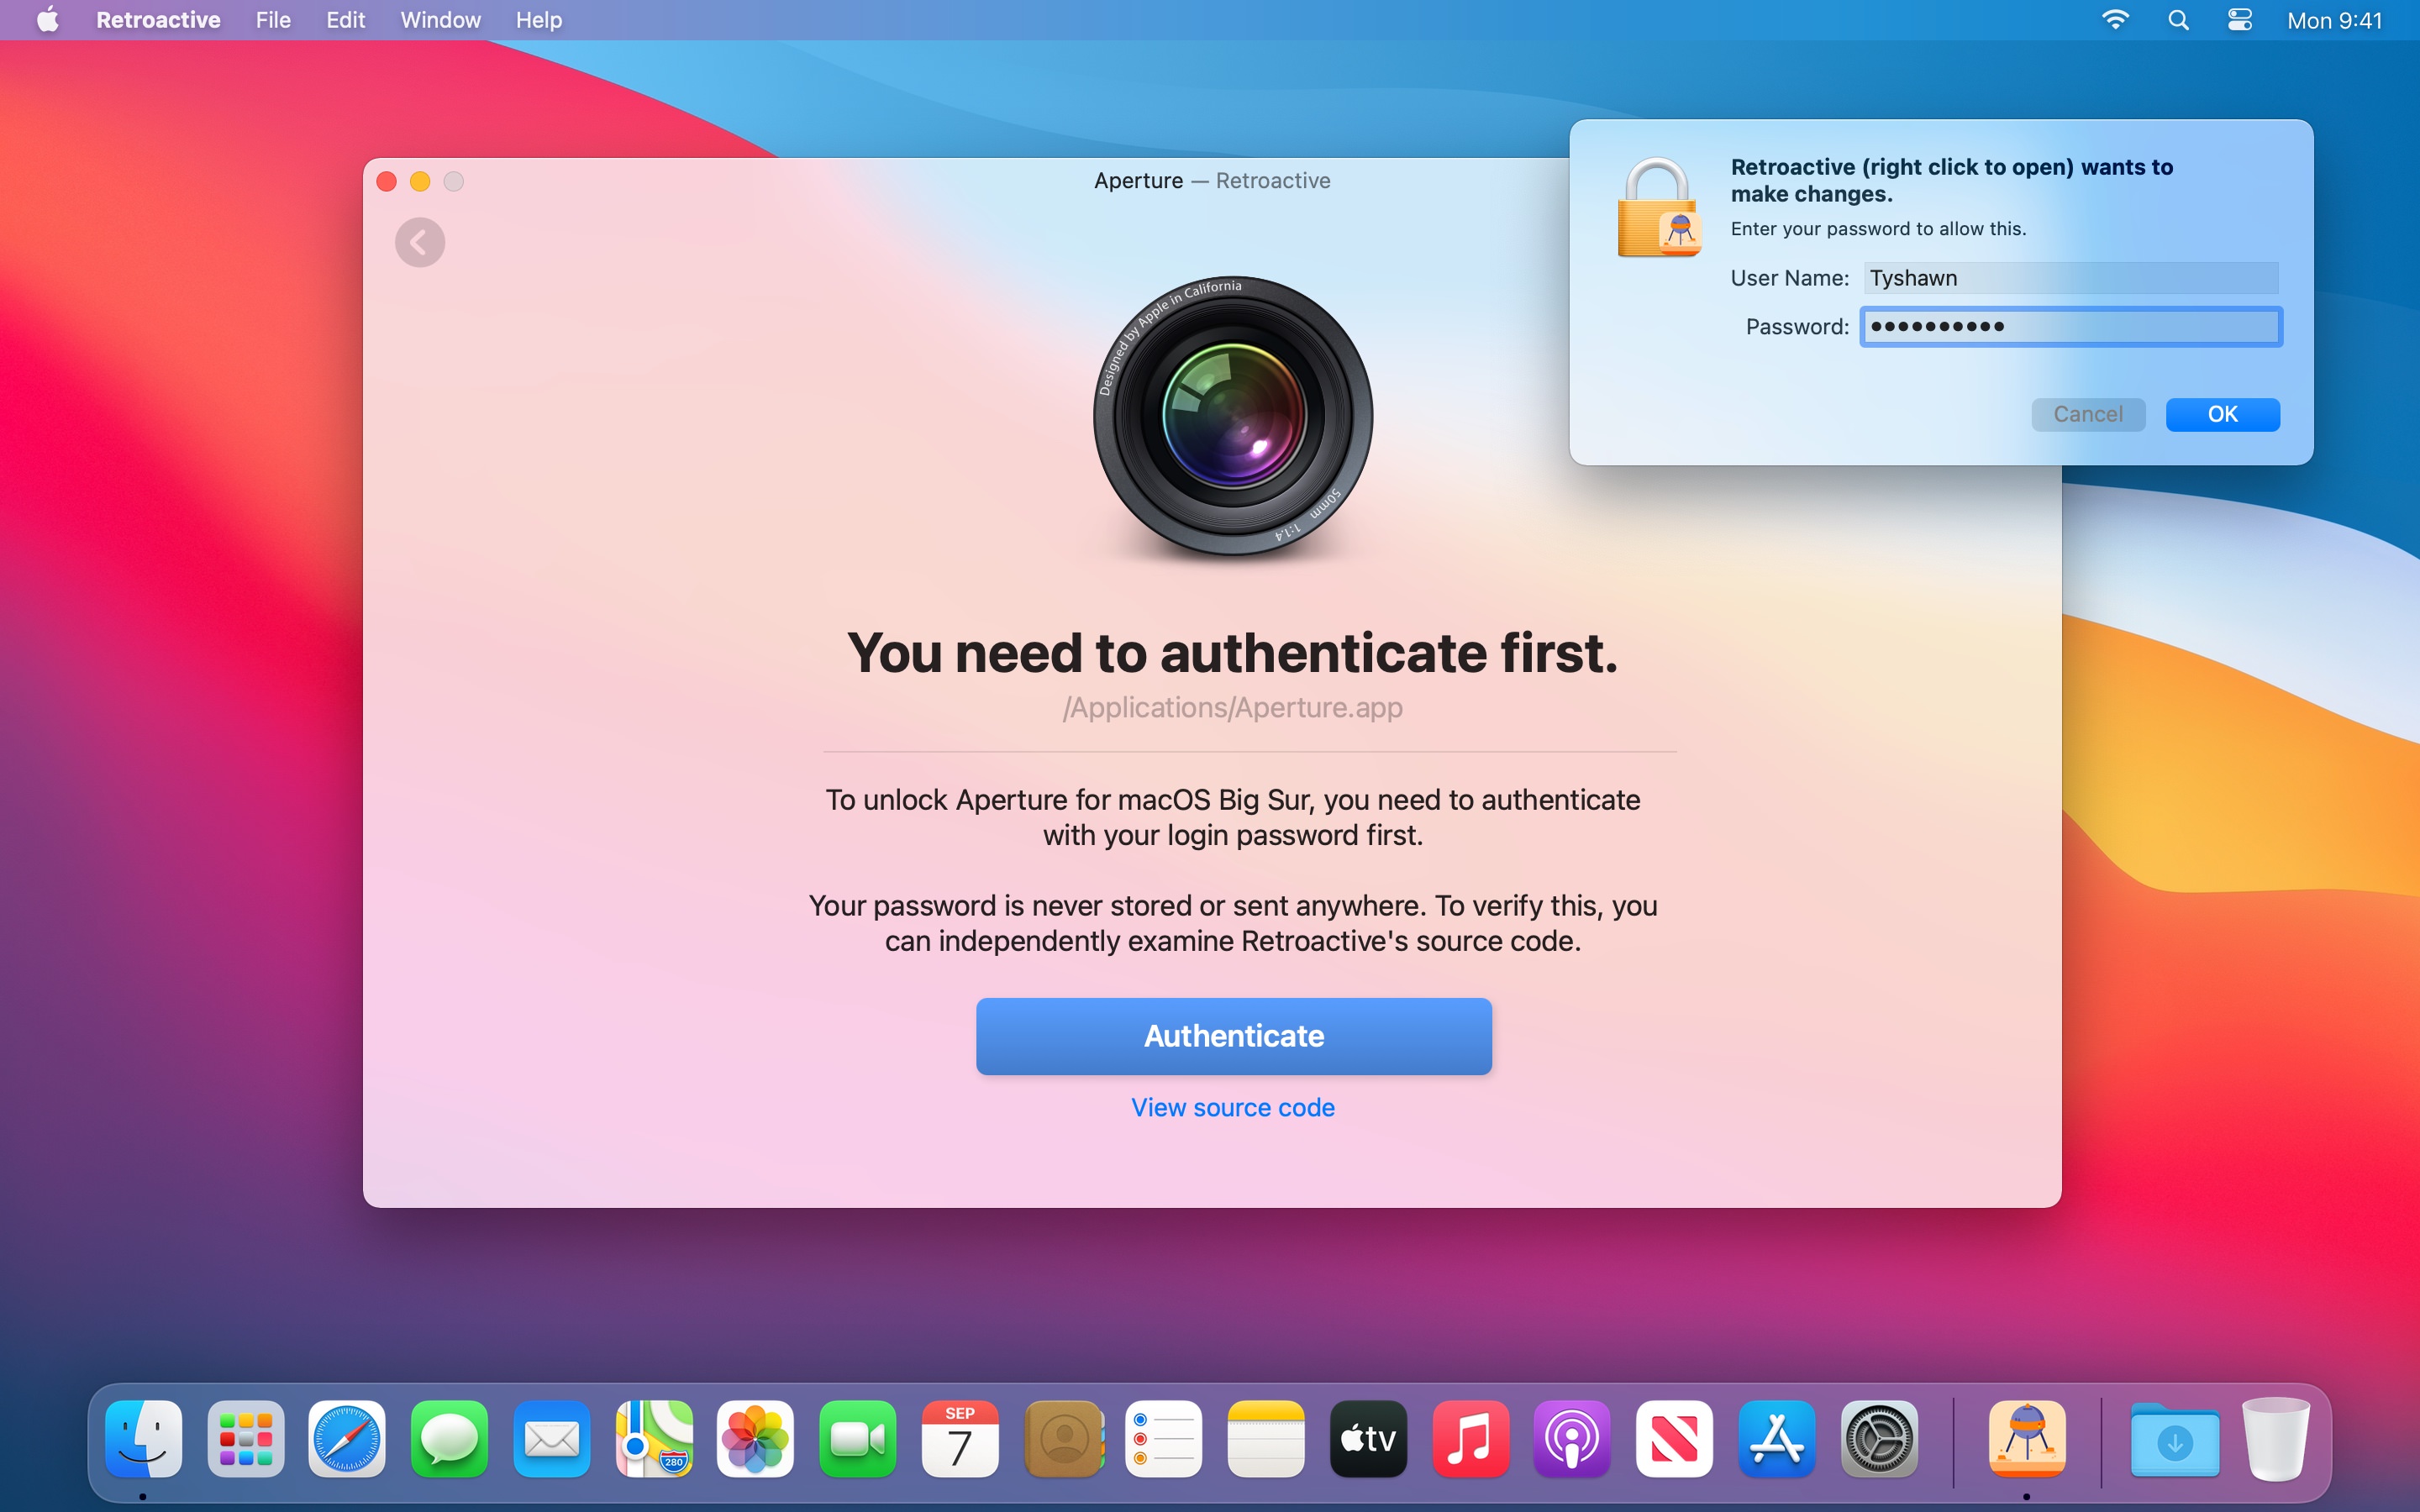Launch Photos from the Dock
Image resolution: width=2420 pixels, height=1512 pixels.
coord(755,1439)
